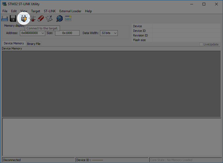Click inside the log output panel
The height and width of the screenshot is (163, 223).
pos(112,137)
